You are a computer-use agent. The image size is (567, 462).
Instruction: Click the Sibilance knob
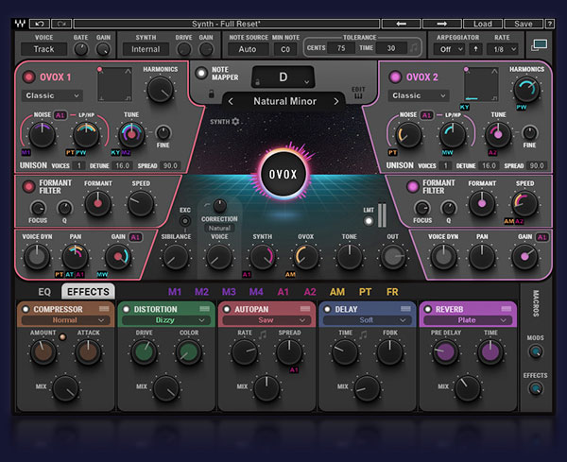[x=176, y=257]
